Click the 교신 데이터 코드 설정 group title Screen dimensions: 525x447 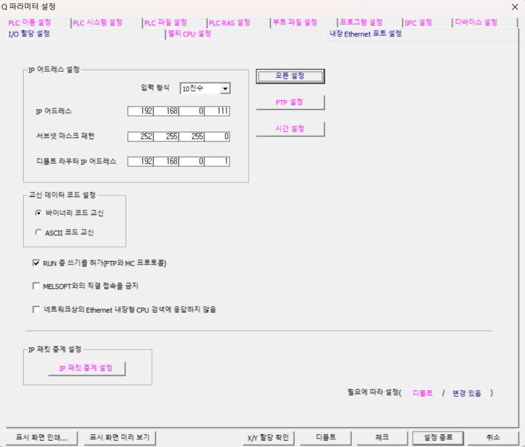[62, 195]
